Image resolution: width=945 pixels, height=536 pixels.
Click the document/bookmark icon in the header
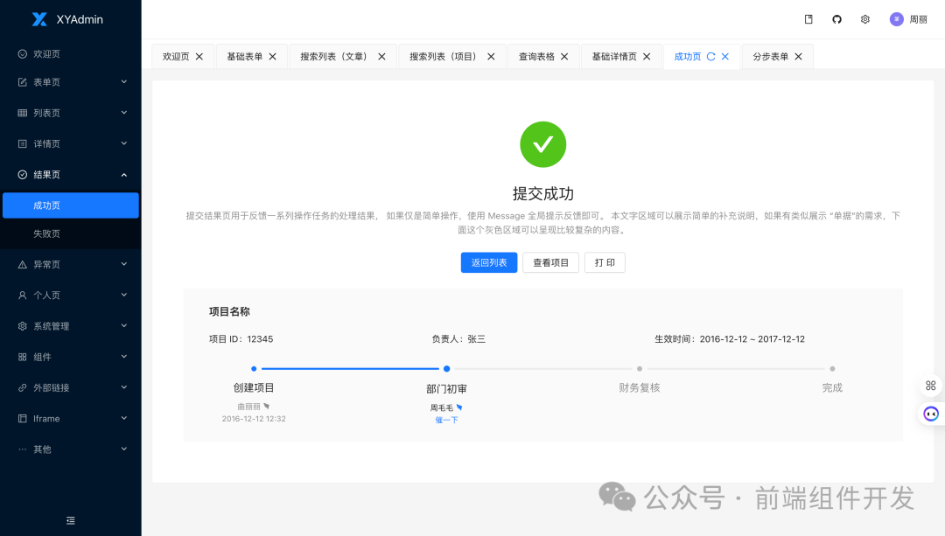pos(808,19)
